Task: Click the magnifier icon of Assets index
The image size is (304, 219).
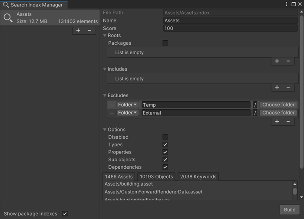Action: point(8,18)
